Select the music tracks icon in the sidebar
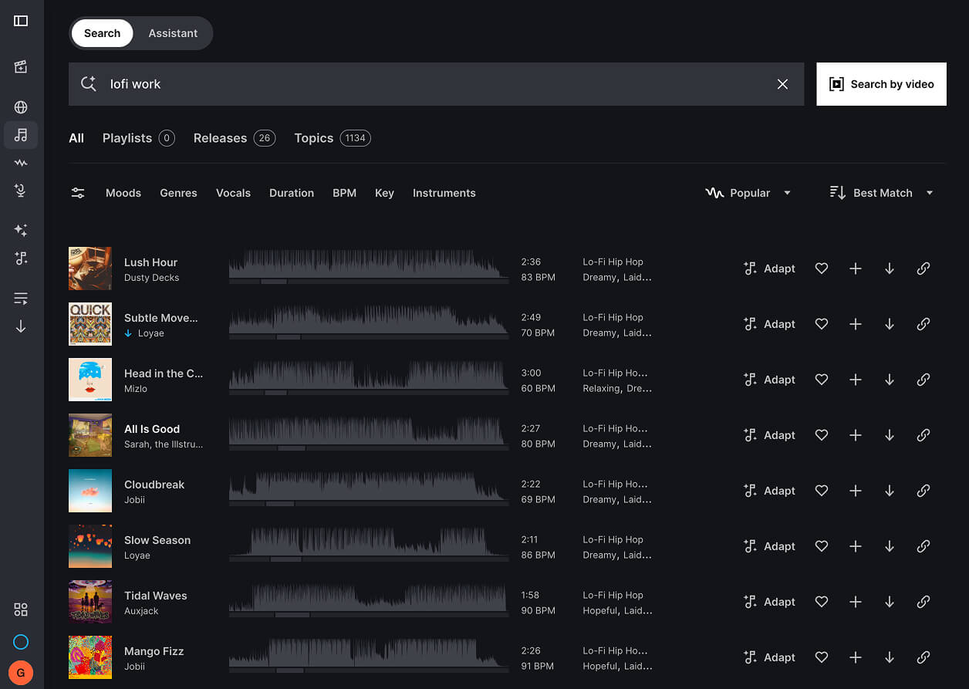969x689 pixels. 20,135
